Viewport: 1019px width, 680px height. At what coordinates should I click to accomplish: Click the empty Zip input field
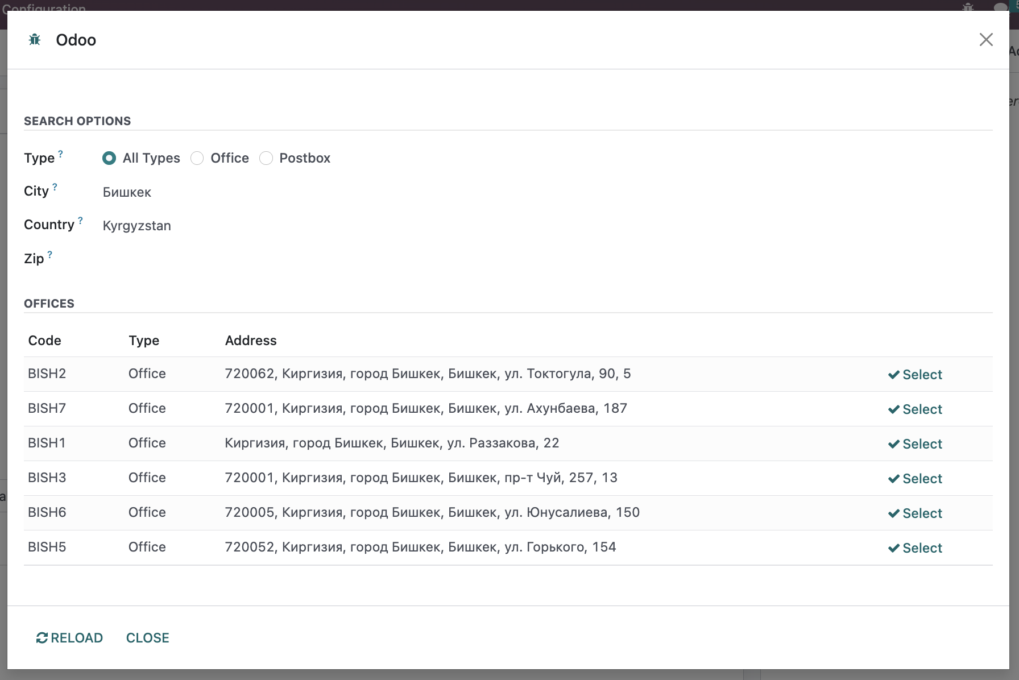point(227,259)
